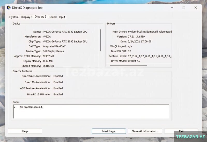Click the DirectX 12 Ultimate Enabled status
The image size is (207, 142).
click(x=58, y=95)
